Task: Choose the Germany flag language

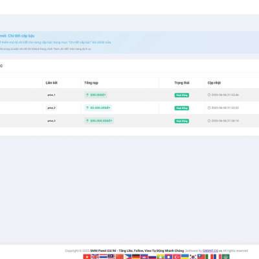Action: (x=136, y=256)
